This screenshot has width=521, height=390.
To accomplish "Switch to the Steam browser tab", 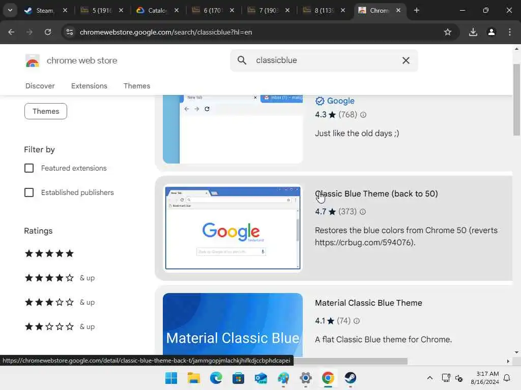I will pyautogui.click(x=39, y=10).
